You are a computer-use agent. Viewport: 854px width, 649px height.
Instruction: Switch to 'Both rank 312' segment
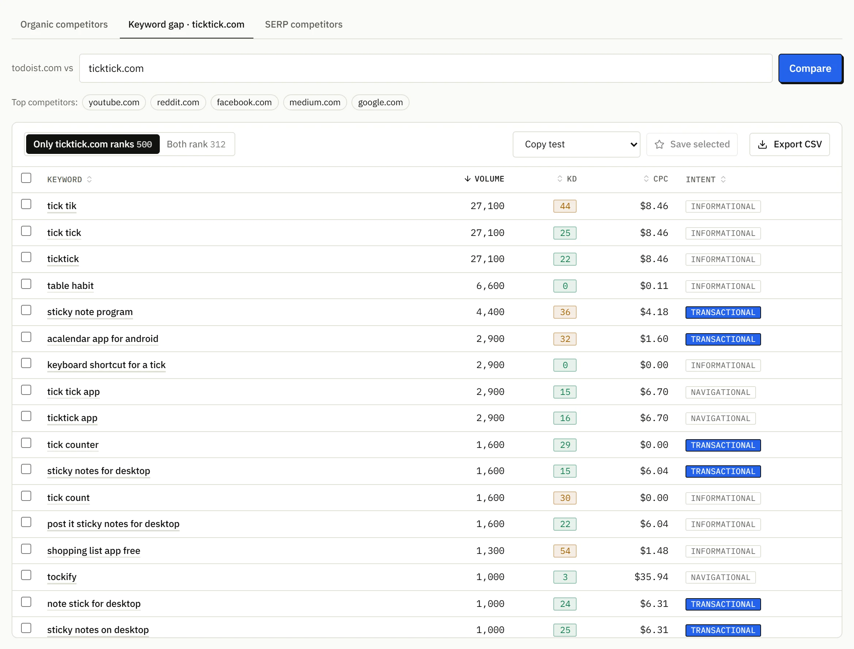click(x=196, y=144)
